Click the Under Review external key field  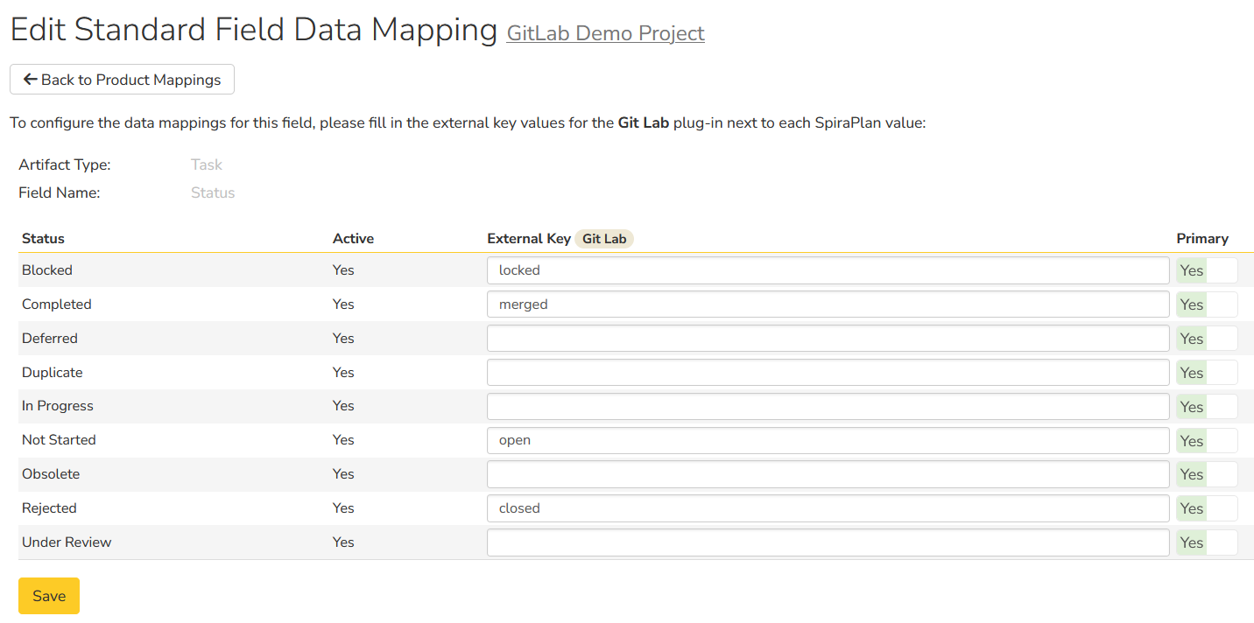coord(828,542)
